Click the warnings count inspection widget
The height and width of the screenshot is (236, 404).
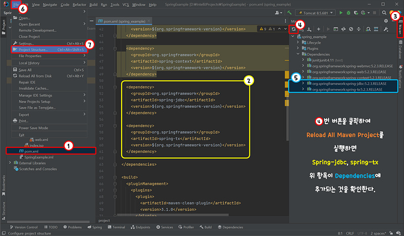pyautogui.click(x=267, y=29)
